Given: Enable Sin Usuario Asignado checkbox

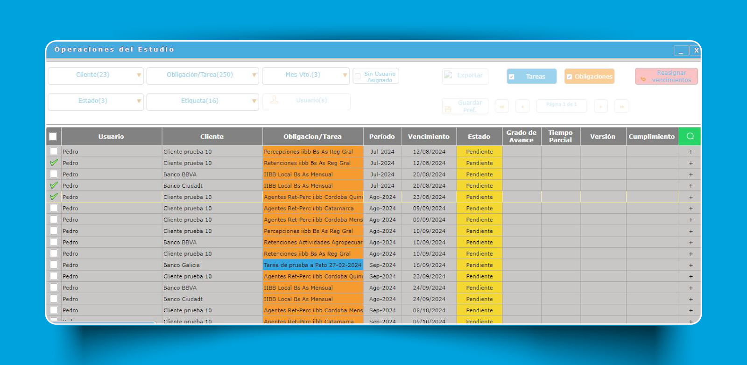Looking at the screenshot, I should coord(358,77).
